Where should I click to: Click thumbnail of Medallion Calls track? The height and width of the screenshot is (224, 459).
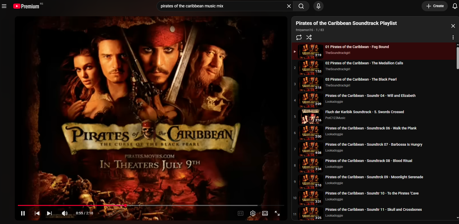click(x=310, y=68)
